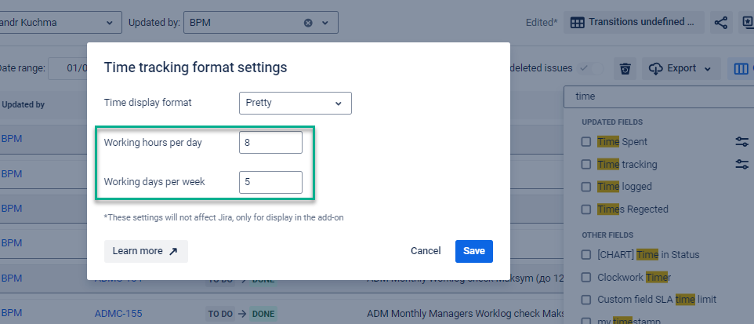Check the Time Spent field checkbox
Viewport: 754px width, 324px height.
[586, 142]
